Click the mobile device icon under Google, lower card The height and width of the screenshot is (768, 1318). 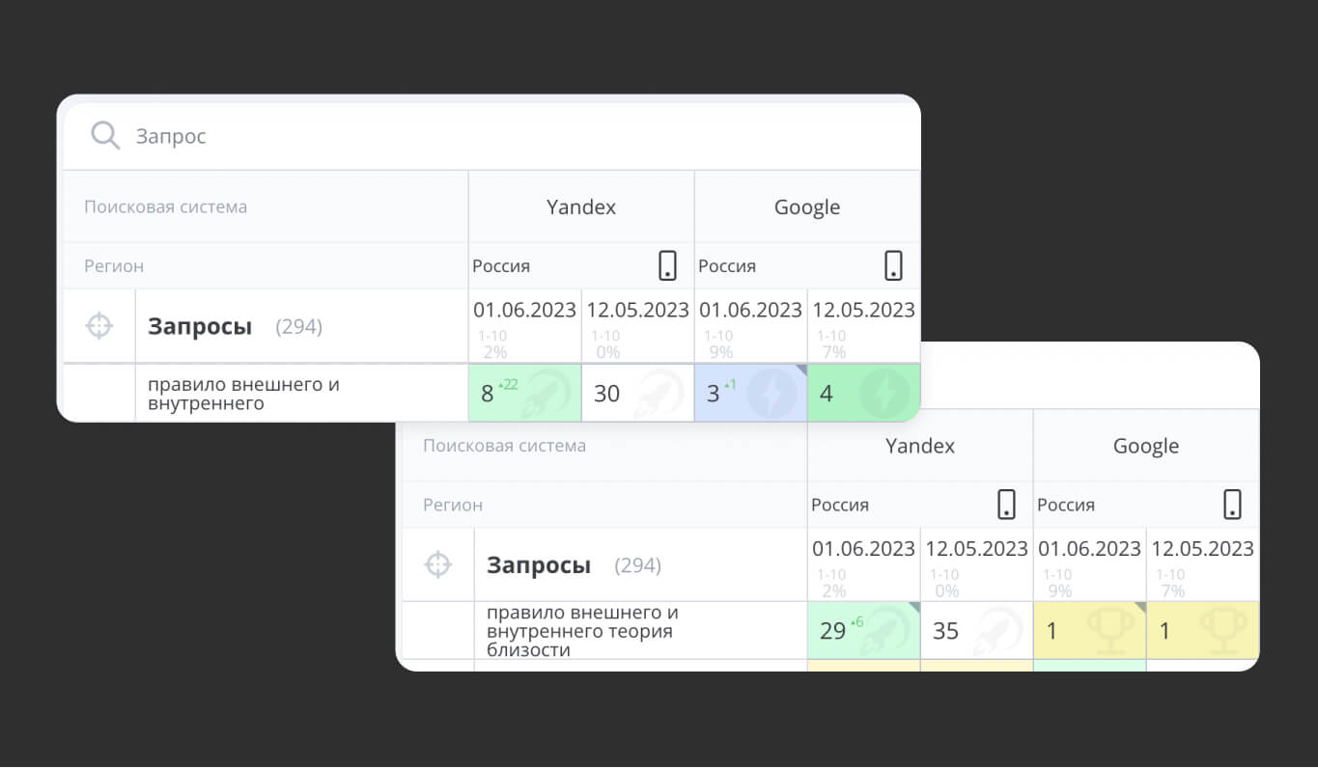(1232, 504)
